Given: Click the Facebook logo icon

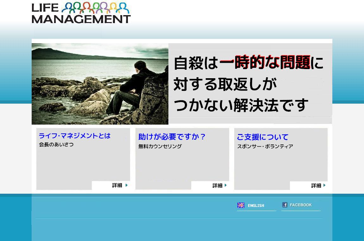Looking at the screenshot, I should point(285,205).
